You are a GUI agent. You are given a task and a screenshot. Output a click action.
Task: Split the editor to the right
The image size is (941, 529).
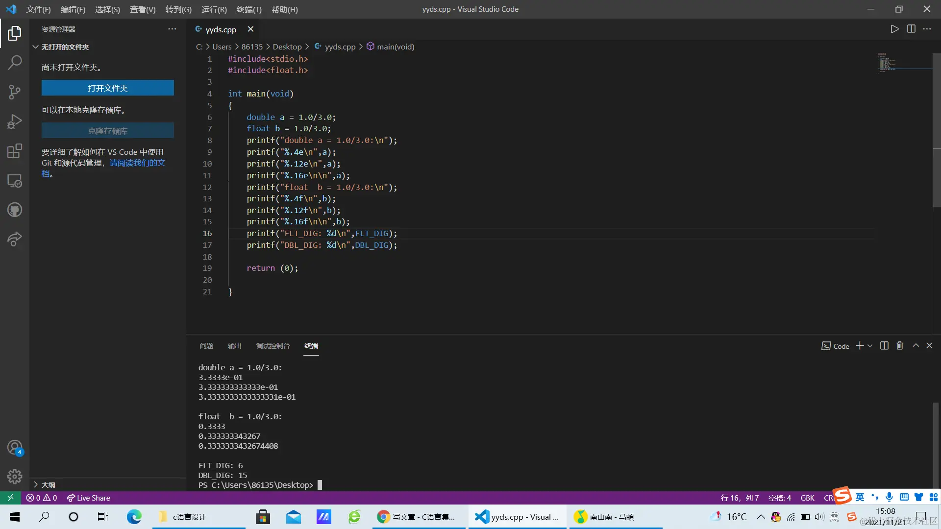tap(911, 29)
